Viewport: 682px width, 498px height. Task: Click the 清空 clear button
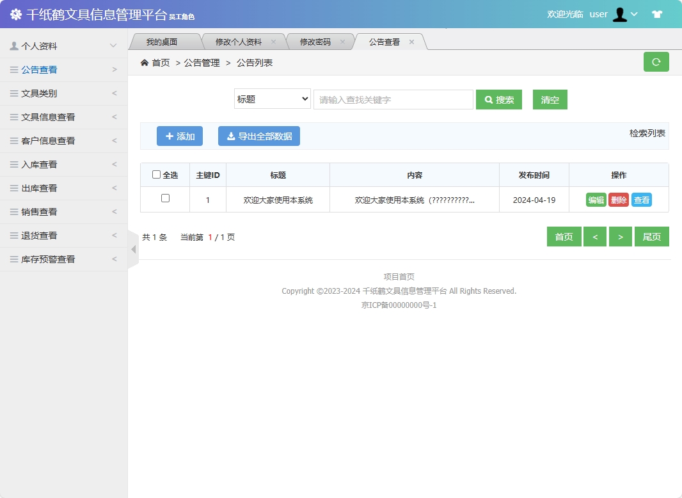tap(550, 99)
